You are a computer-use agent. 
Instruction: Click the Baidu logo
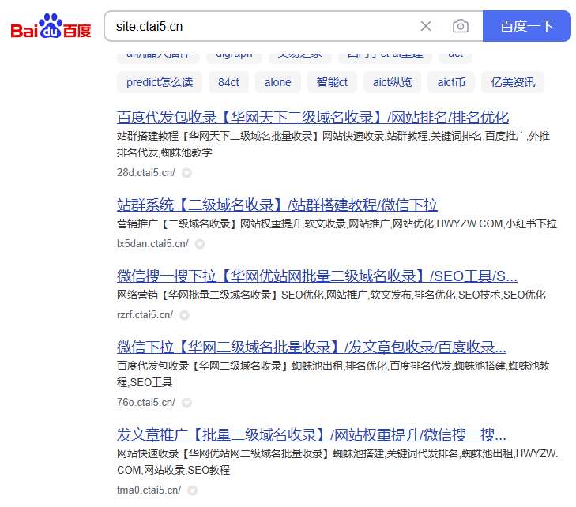point(51,26)
